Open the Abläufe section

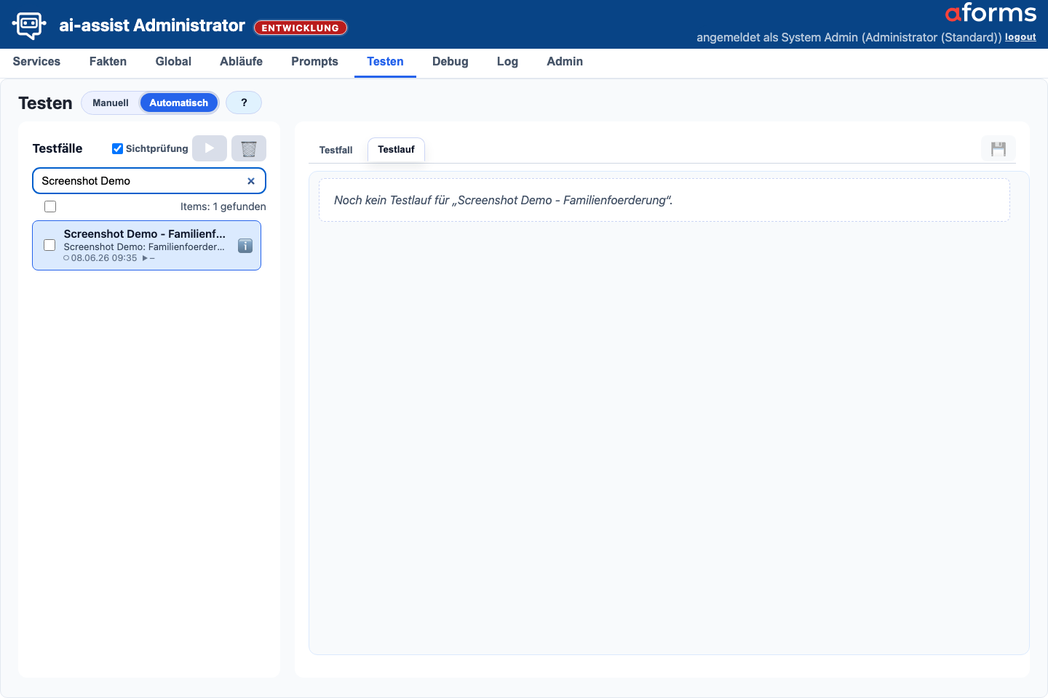(241, 62)
